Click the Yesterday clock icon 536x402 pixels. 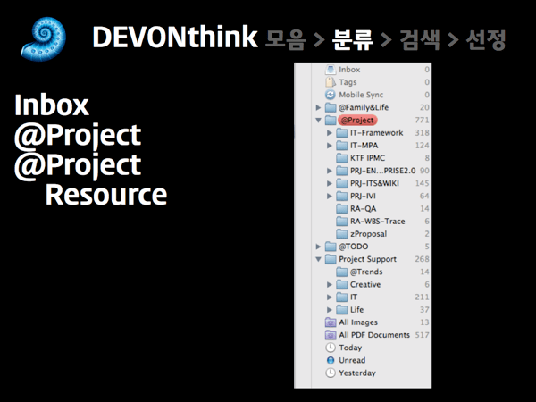(331, 373)
